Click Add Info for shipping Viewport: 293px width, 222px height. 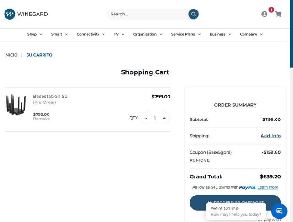[x=271, y=136]
